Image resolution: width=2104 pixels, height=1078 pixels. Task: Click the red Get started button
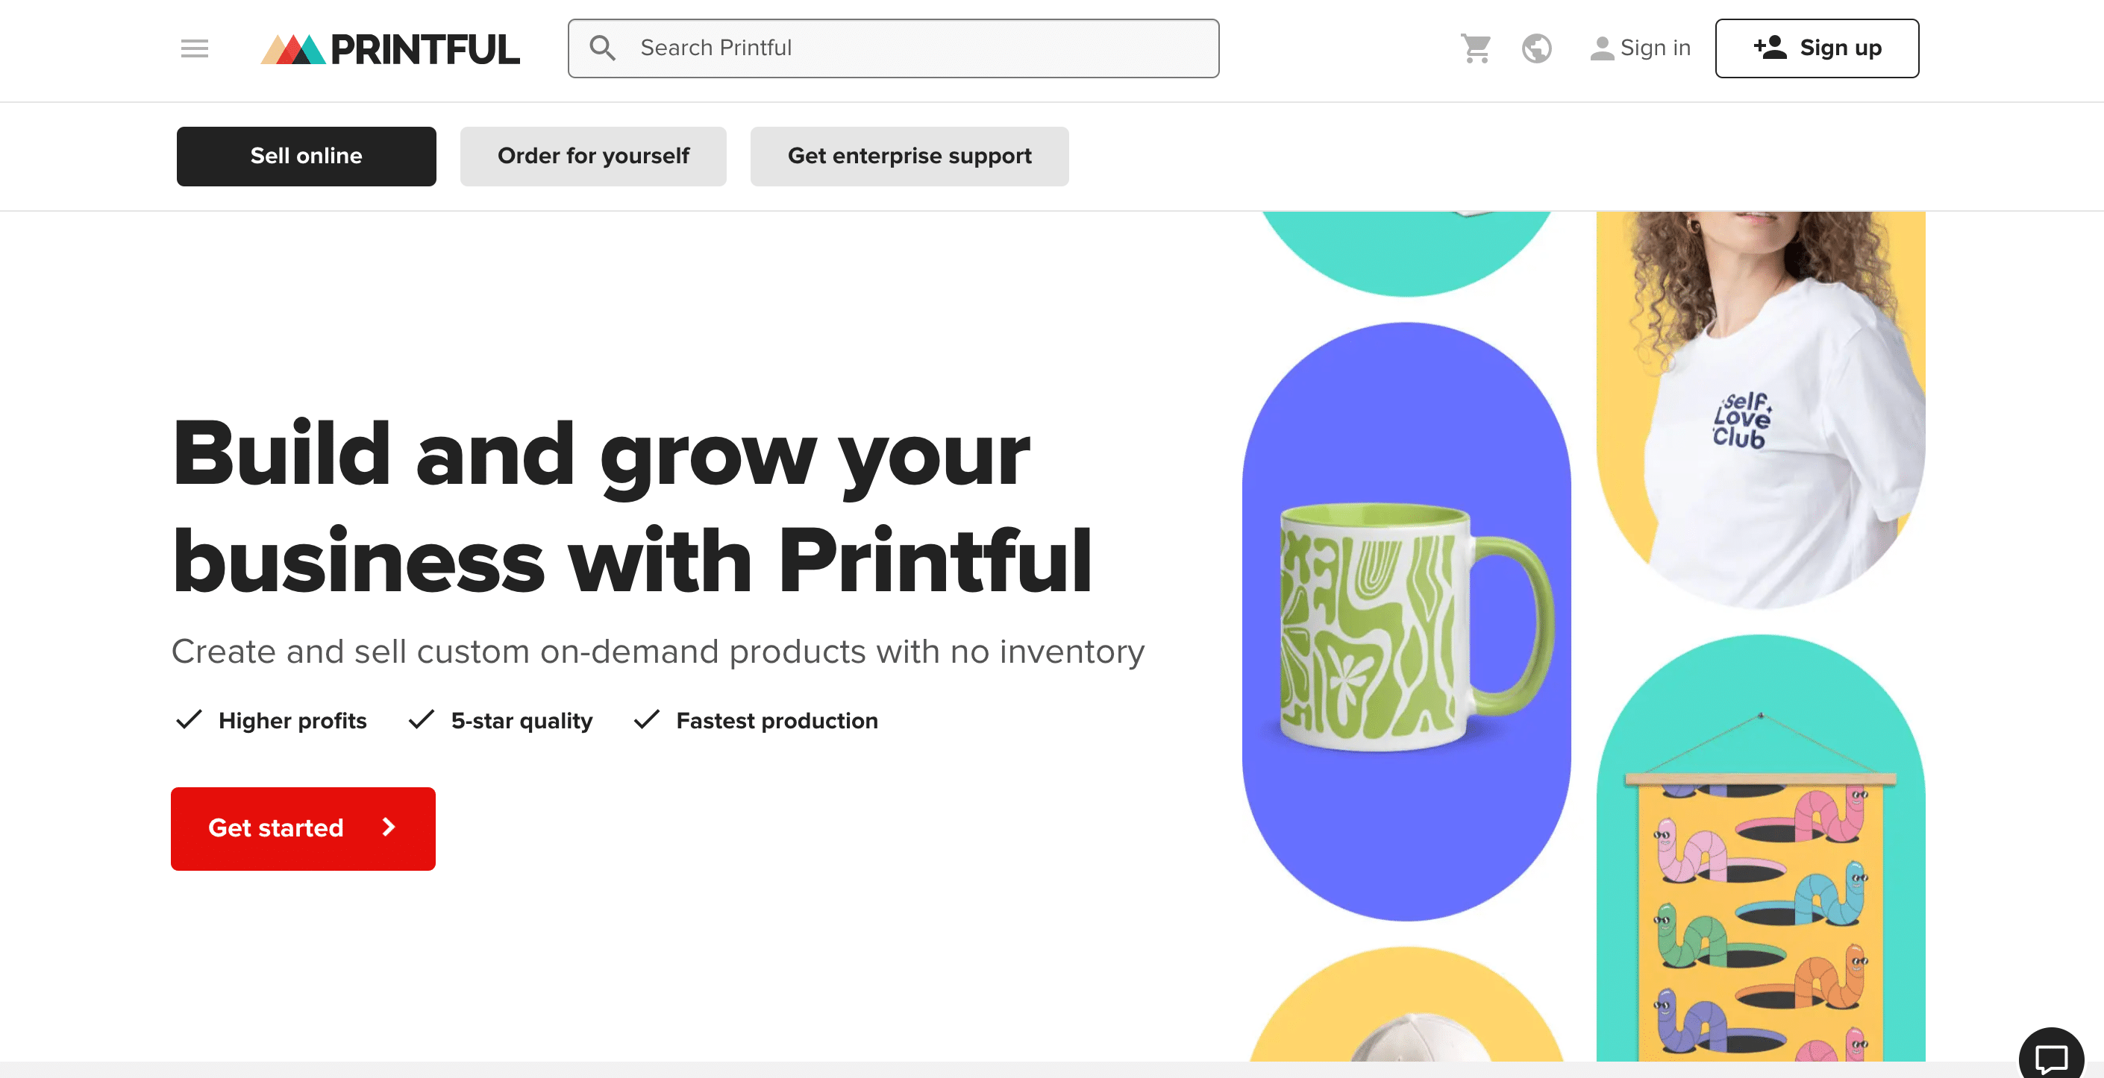point(303,828)
